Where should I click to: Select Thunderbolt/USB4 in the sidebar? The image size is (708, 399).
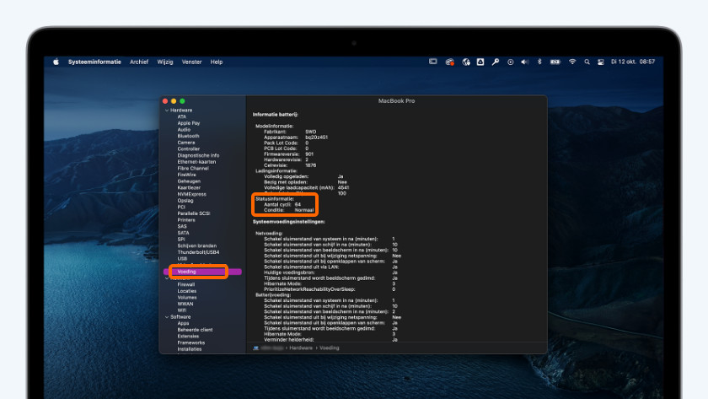point(198,252)
